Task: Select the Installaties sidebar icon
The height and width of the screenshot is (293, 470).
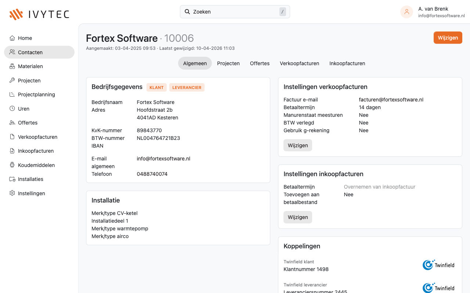Action: (12, 179)
